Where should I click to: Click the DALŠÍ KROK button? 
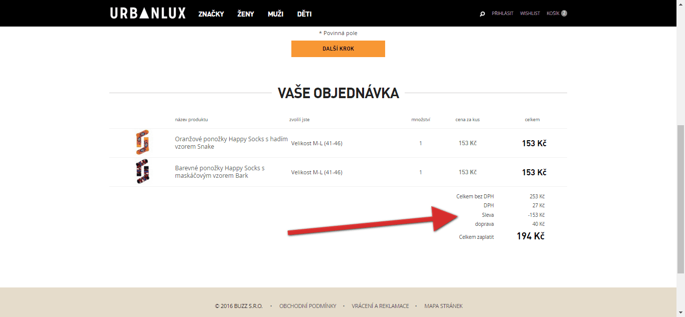[x=338, y=49]
